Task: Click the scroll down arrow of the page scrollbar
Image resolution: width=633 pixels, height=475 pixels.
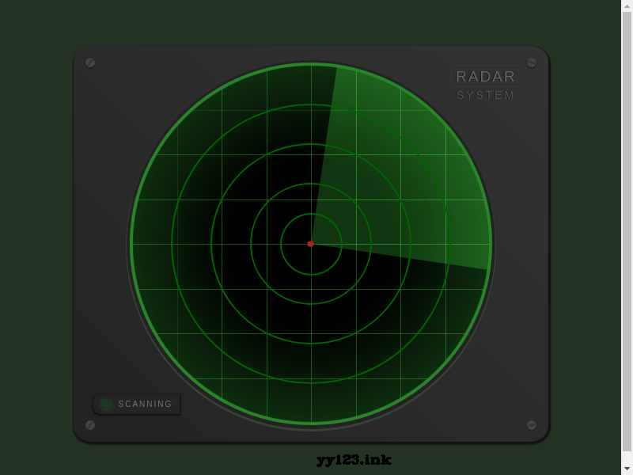Action: tap(627, 469)
